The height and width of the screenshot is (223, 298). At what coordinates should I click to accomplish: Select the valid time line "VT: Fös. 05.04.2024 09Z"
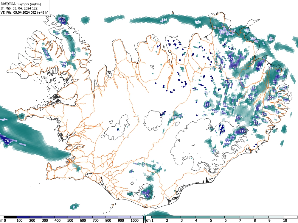coord(18,12)
